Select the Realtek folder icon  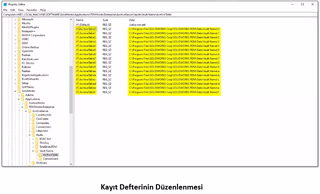coord(19,71)
